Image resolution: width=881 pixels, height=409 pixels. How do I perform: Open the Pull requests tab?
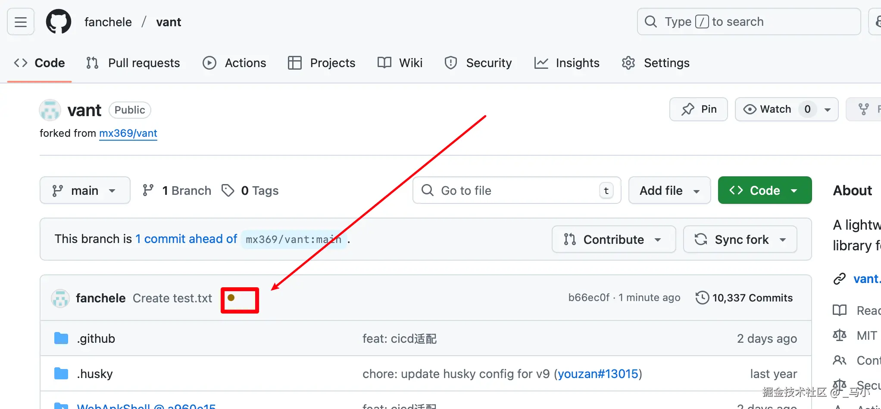133,63
